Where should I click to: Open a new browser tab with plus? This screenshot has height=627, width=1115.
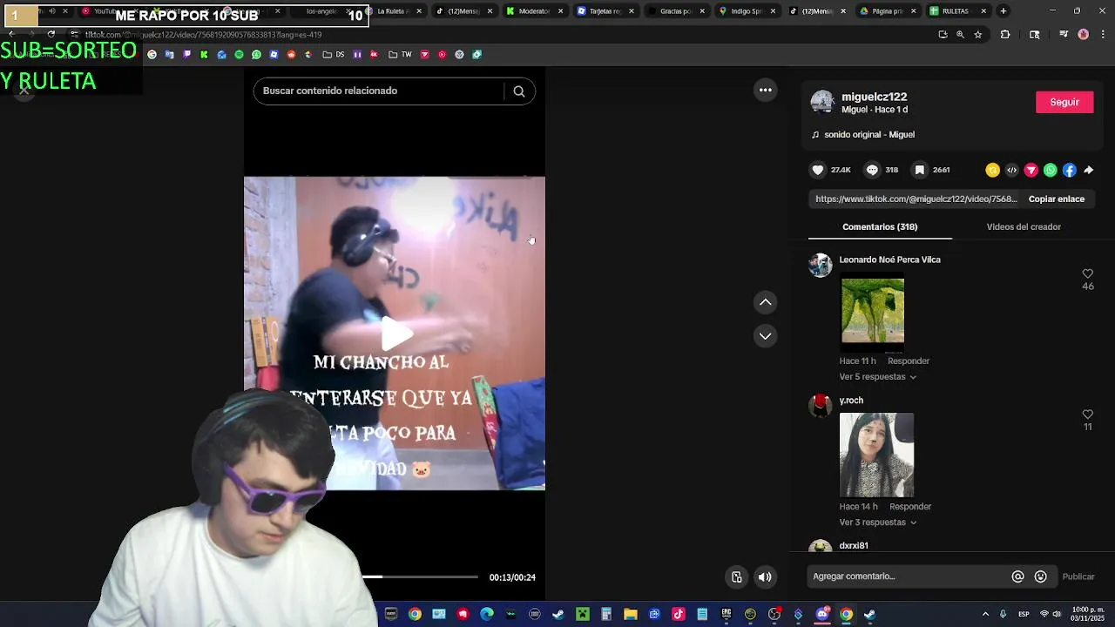click(x=1003, y=11)
